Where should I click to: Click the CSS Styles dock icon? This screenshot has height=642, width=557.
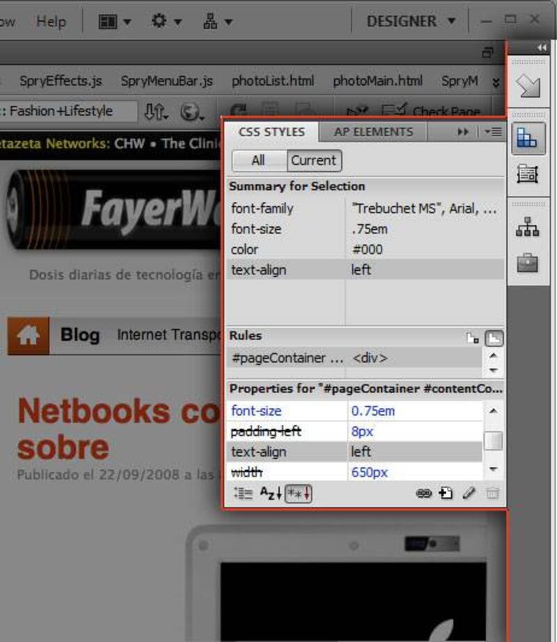coord(527,139)
